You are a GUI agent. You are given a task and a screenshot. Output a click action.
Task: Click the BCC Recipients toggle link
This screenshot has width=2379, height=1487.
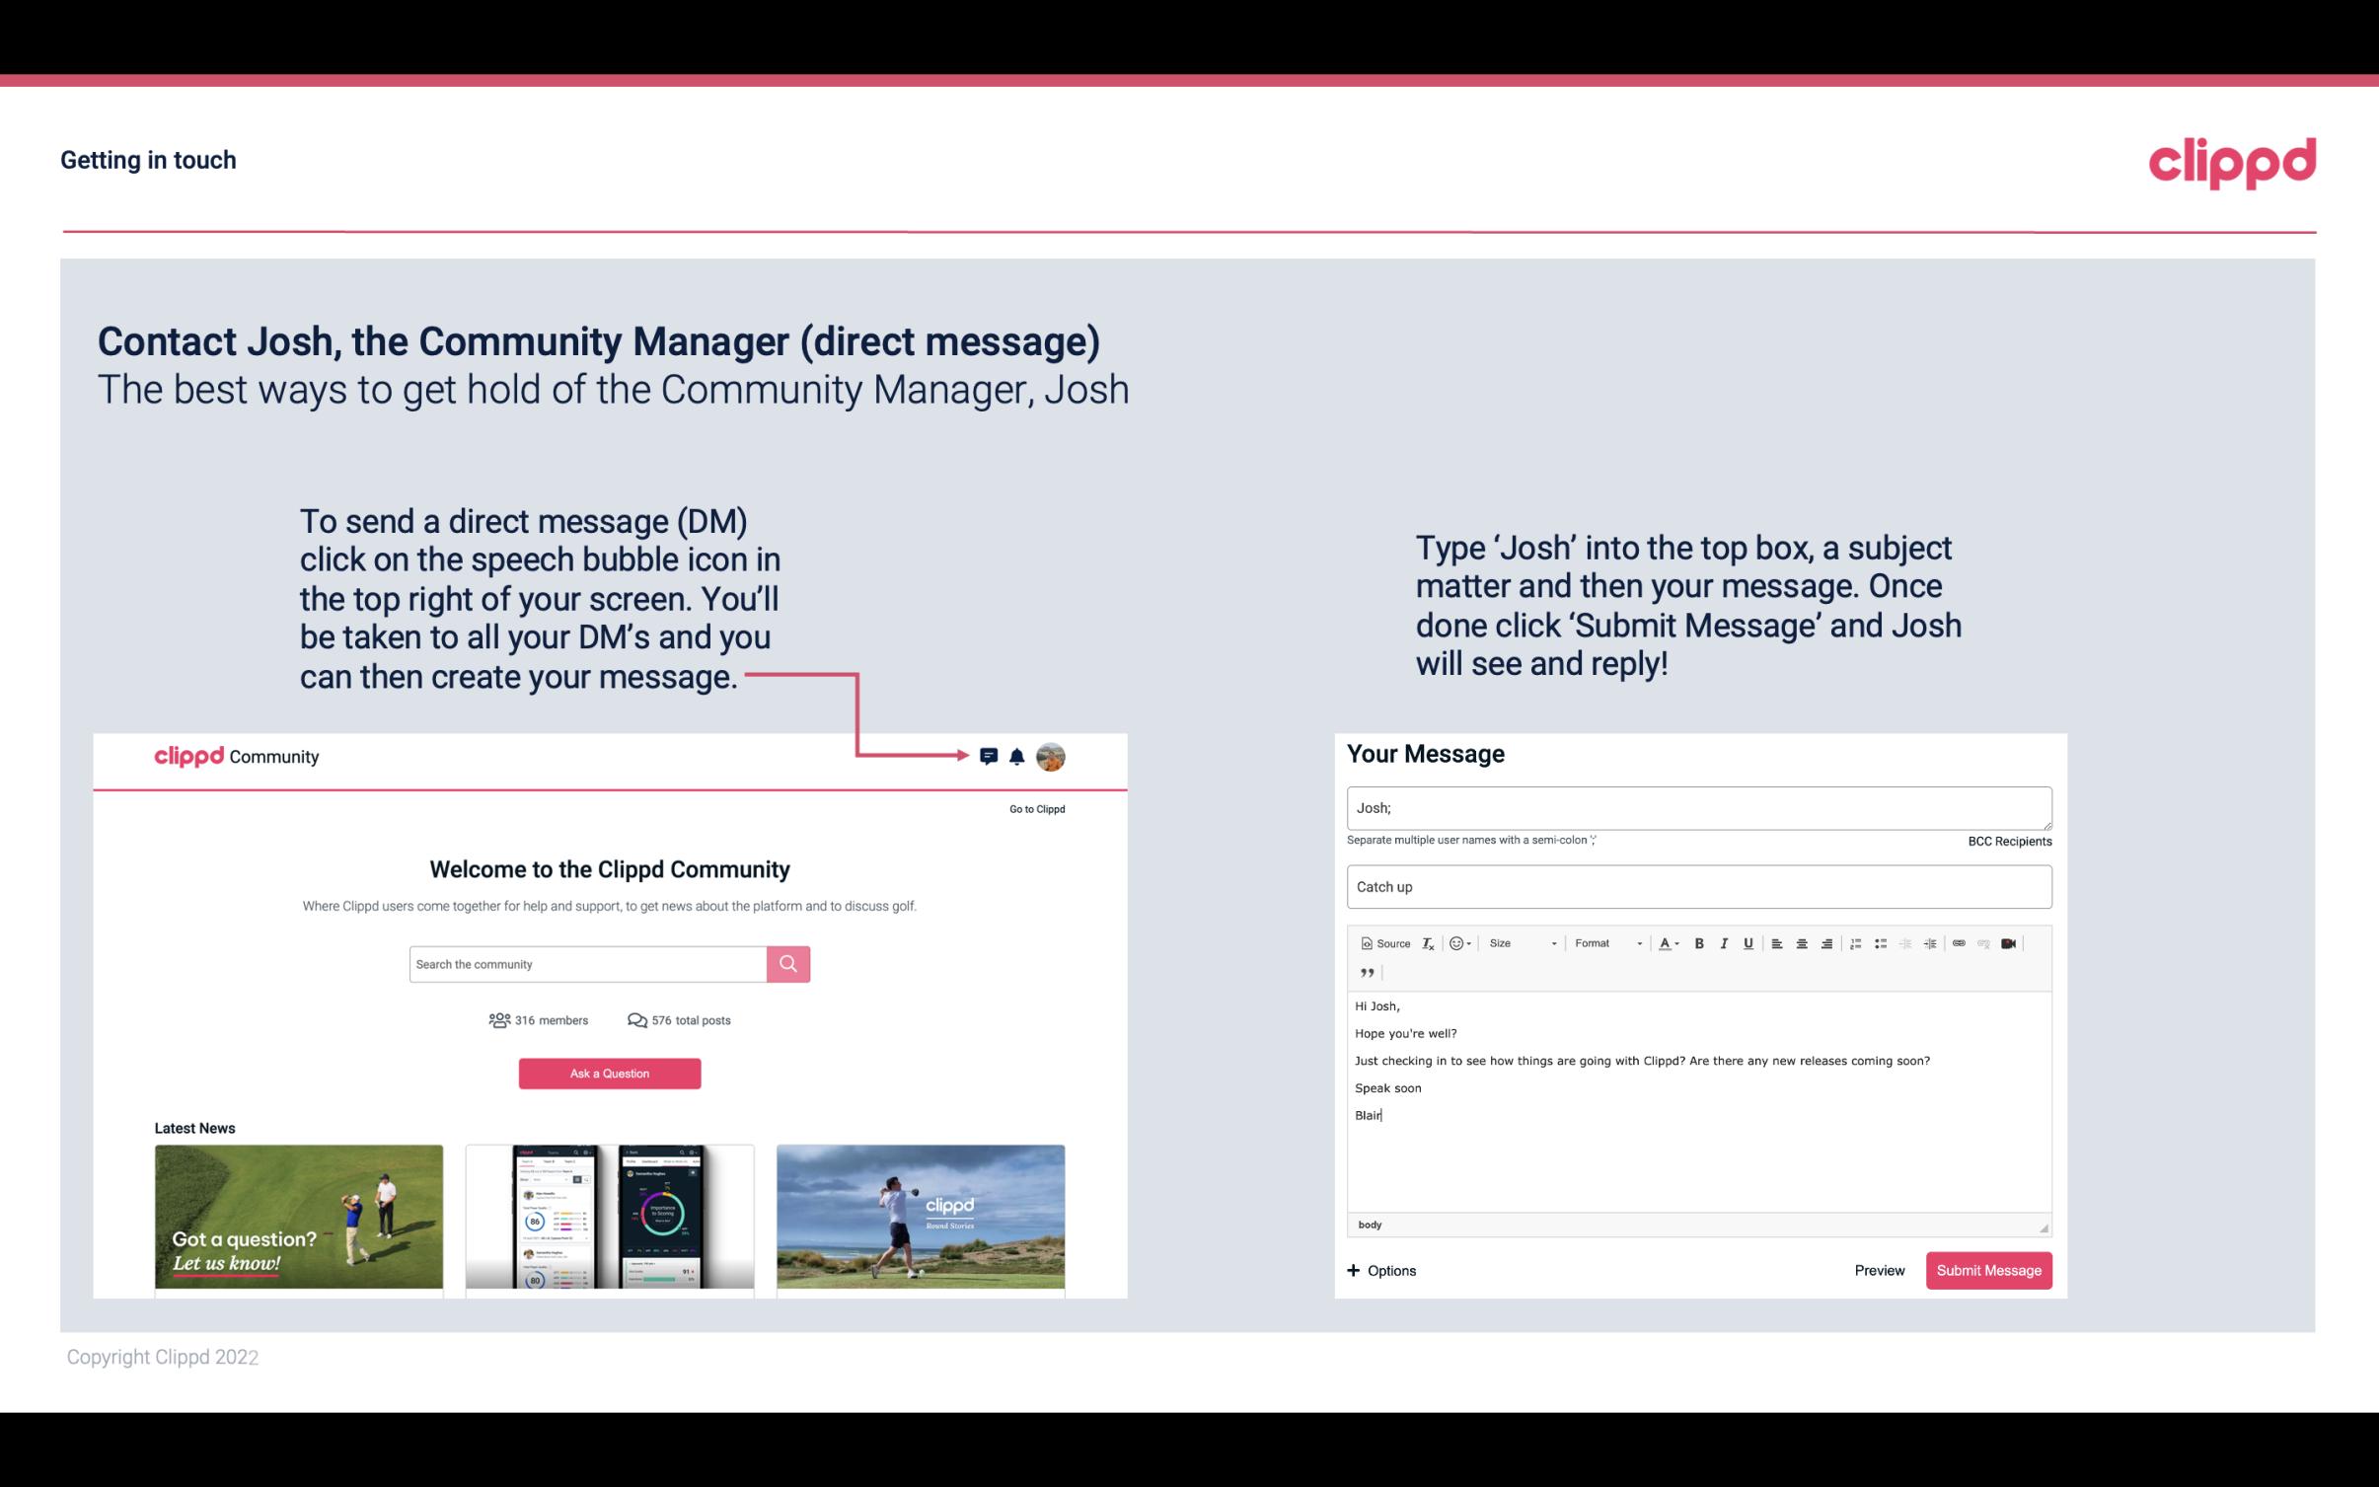pos(2007,841)
